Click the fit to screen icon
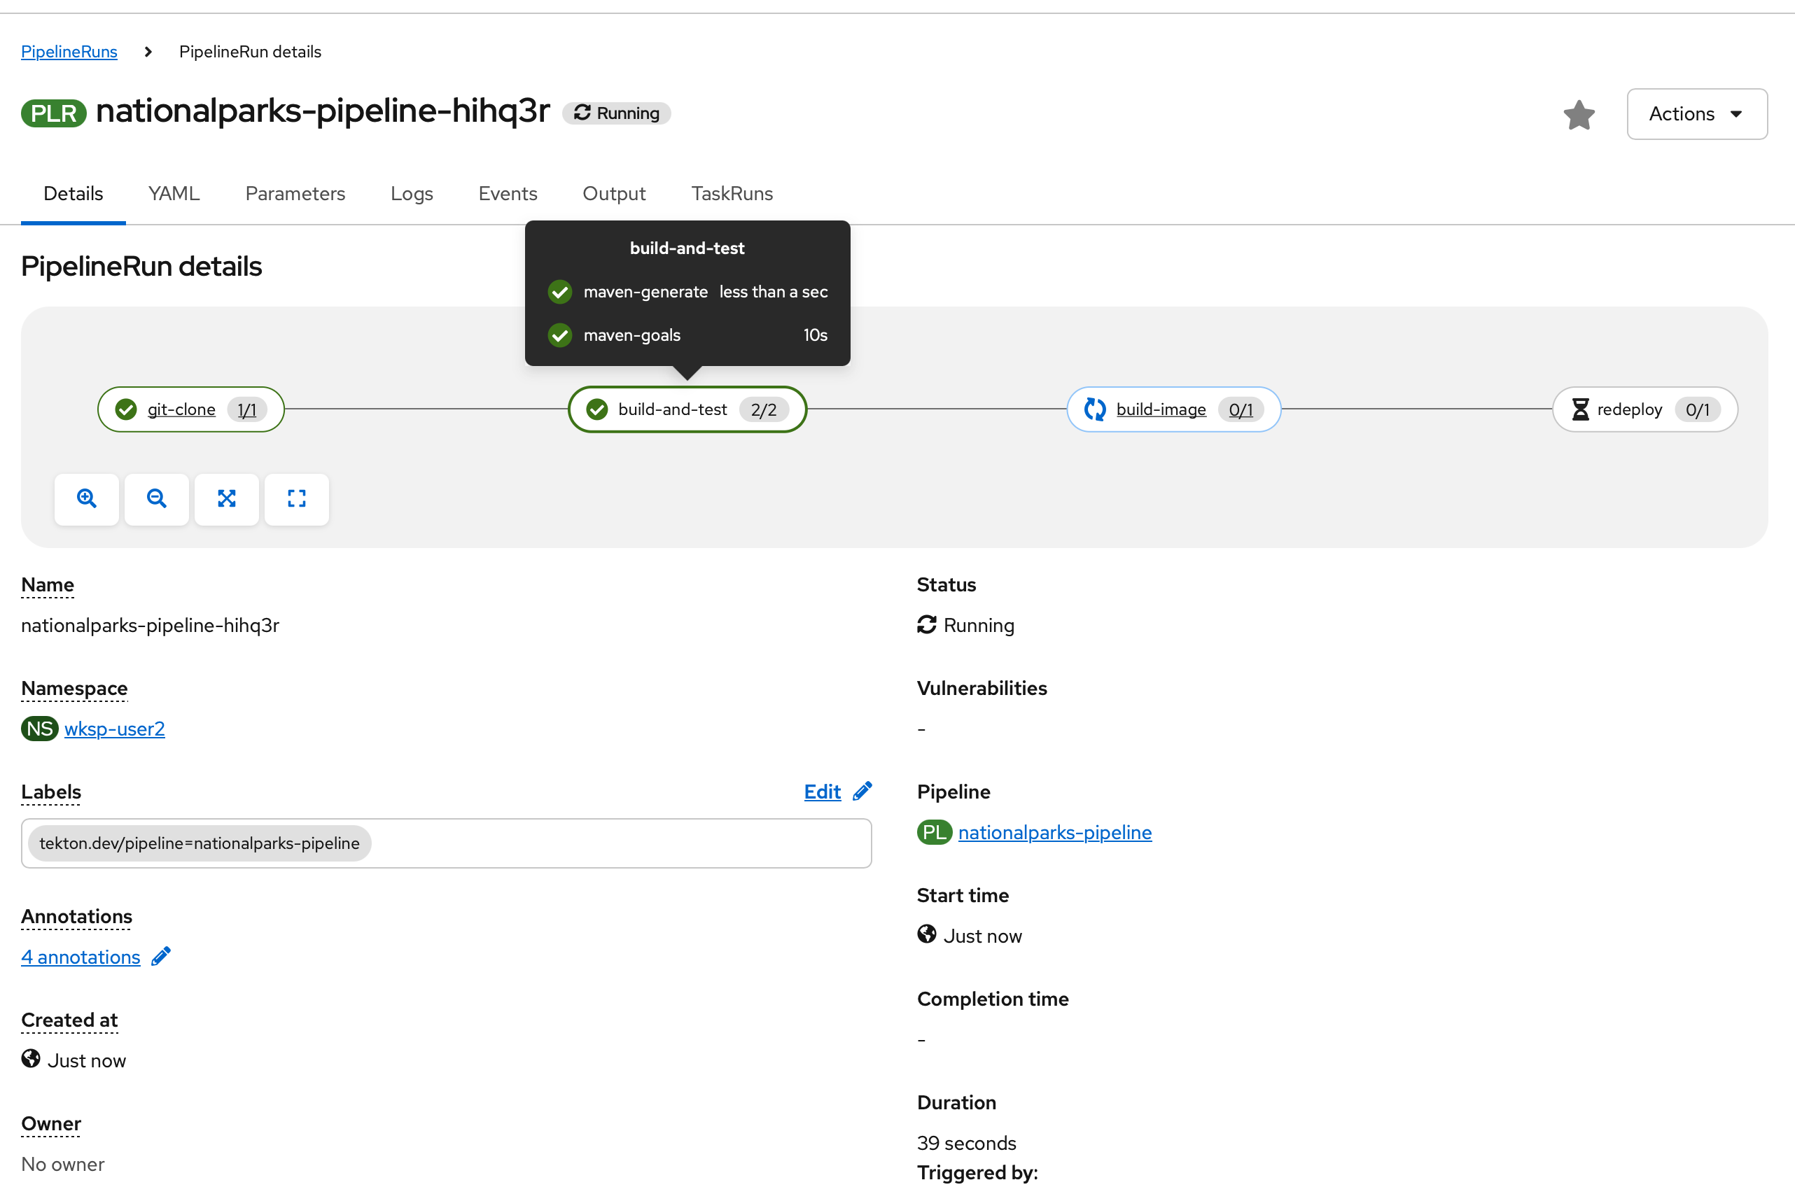 (x=227, y=498)
